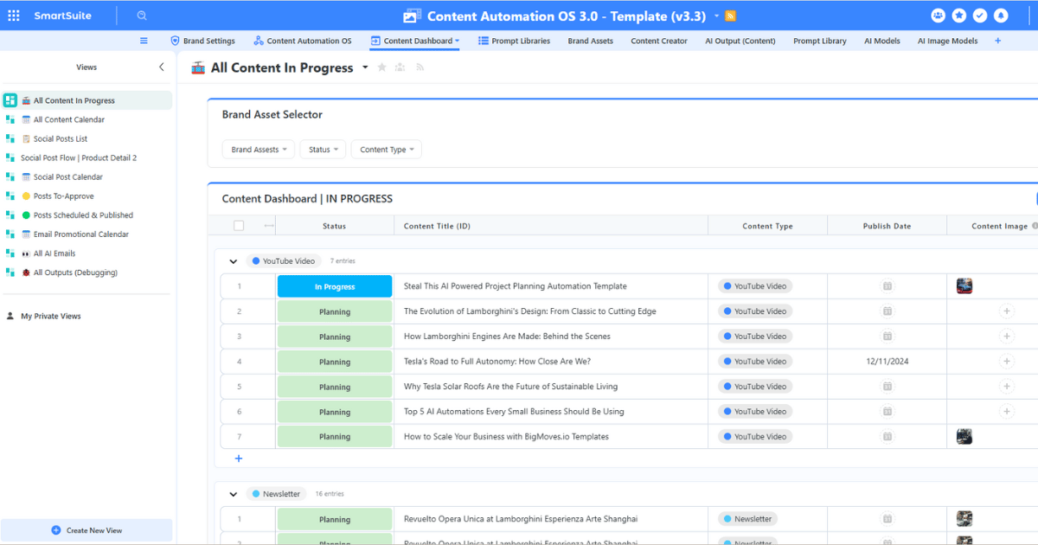Click the cable car icon beside view title
The width and height of the screenshot is (1038, 545).
click(198, 67)
